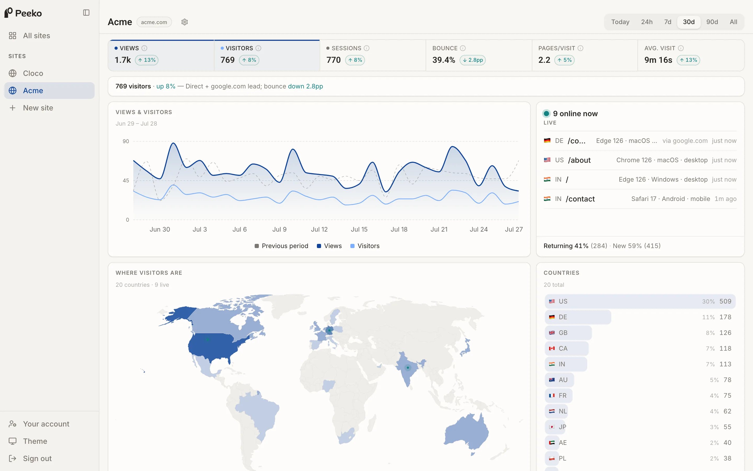
Task: Open the Cloco site
Action: pos(49,73)
